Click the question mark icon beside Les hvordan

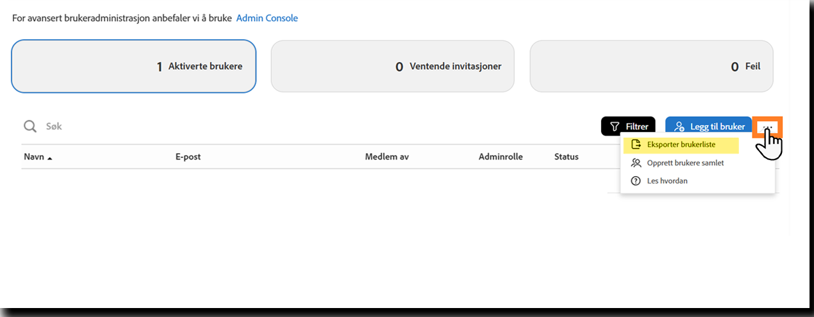click(x=636, y=181)
